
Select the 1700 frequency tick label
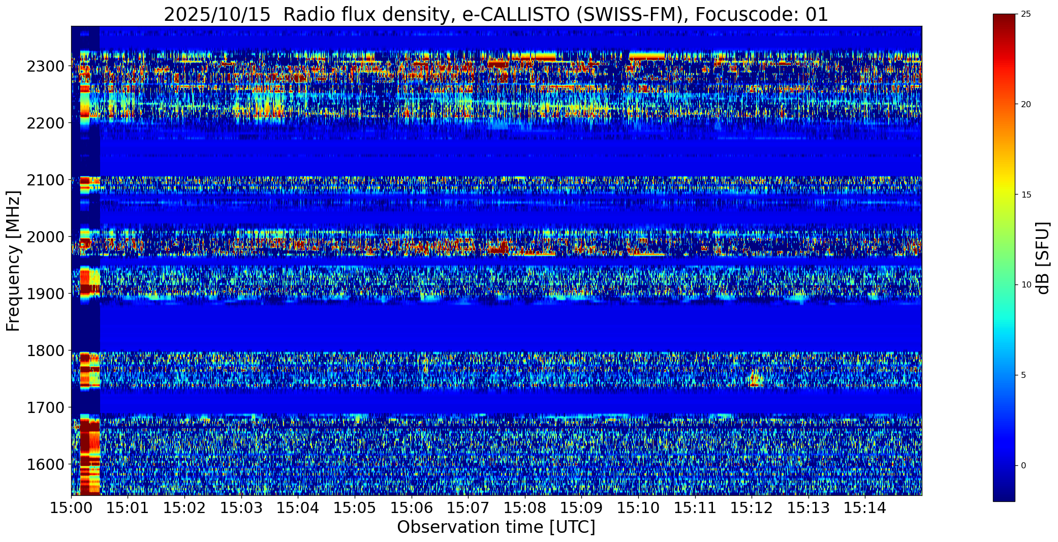point(47,408)
